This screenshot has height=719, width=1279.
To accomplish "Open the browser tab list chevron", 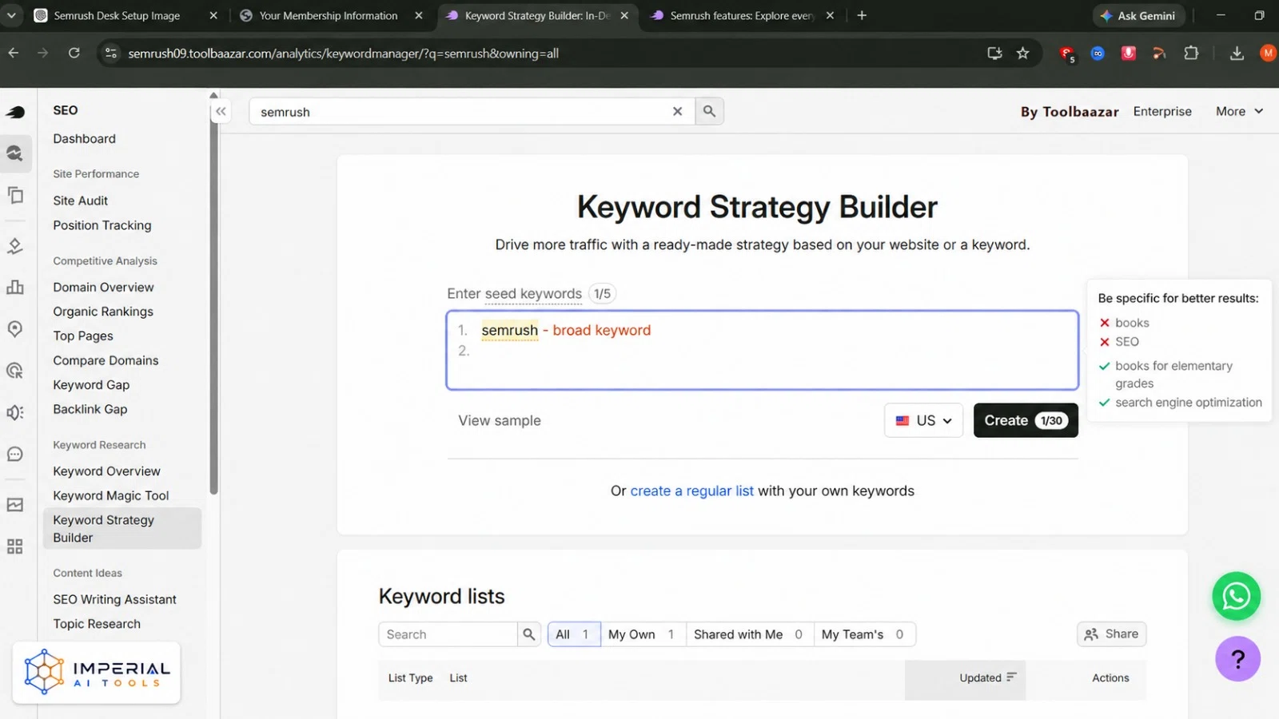I will (12, 15).
